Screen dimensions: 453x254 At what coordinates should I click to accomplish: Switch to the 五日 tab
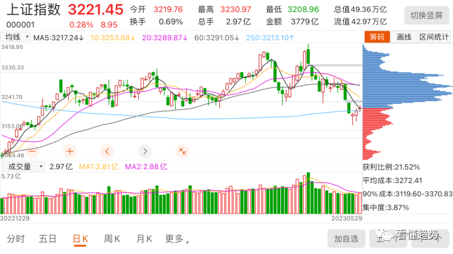[48, 238]
